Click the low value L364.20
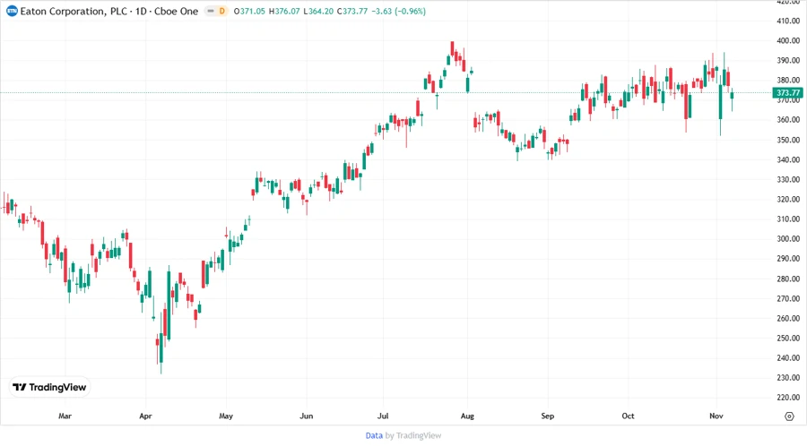 tap(318, 12)
